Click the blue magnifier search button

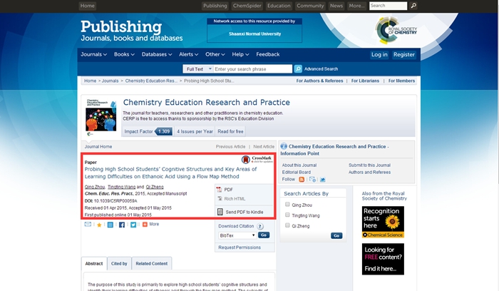point(298,69)
